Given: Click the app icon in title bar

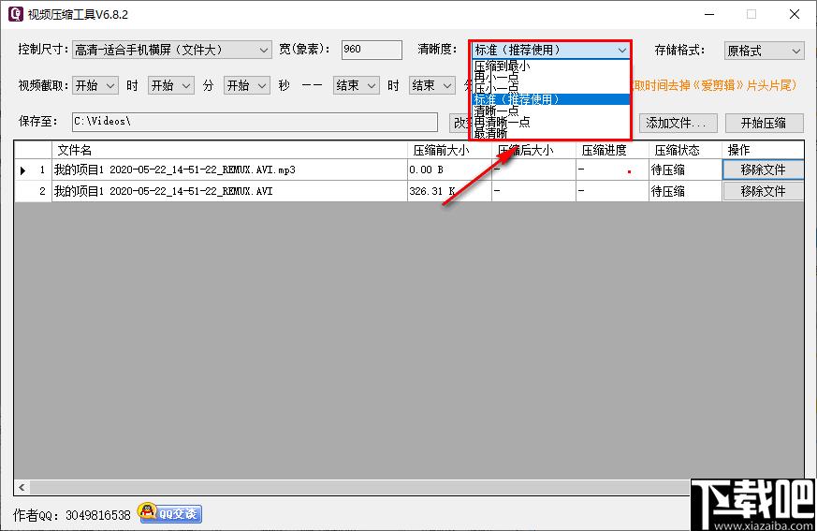Looking at the screenshot, I should click(x=16, y=14).
